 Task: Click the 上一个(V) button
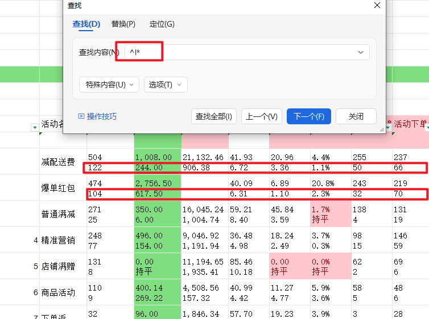tap(262, 116)
